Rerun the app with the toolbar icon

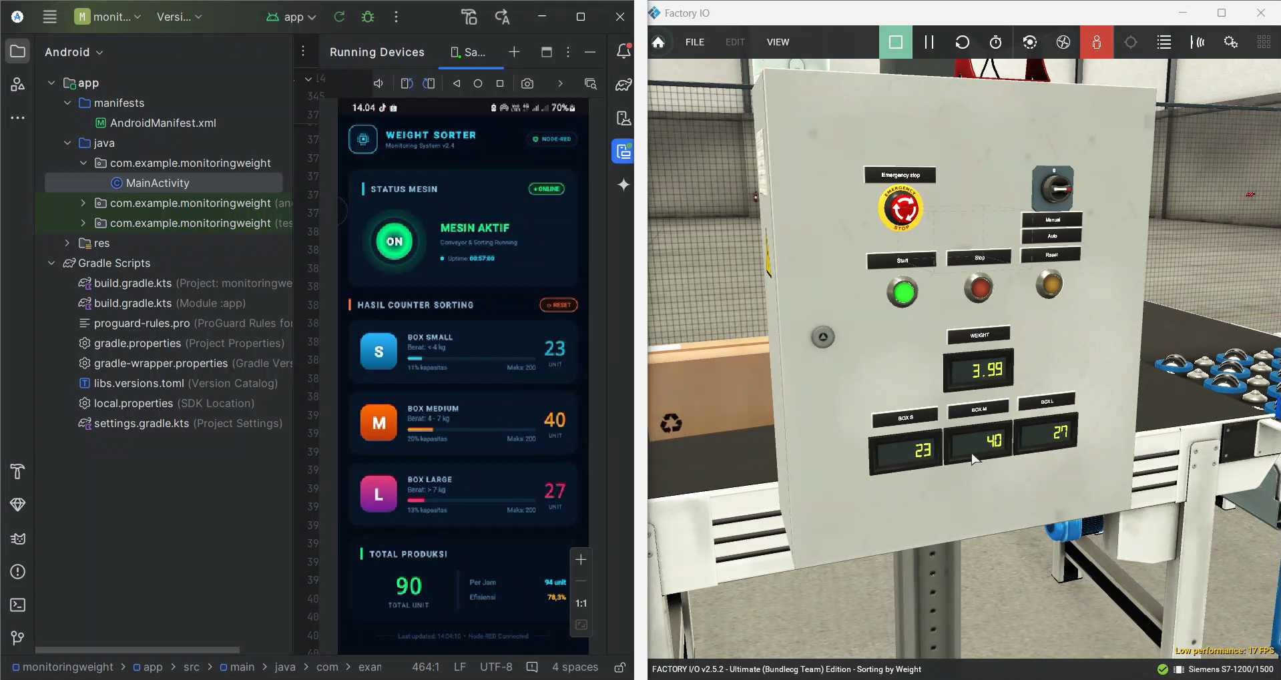pyautogui.click(x=339, y=17)
